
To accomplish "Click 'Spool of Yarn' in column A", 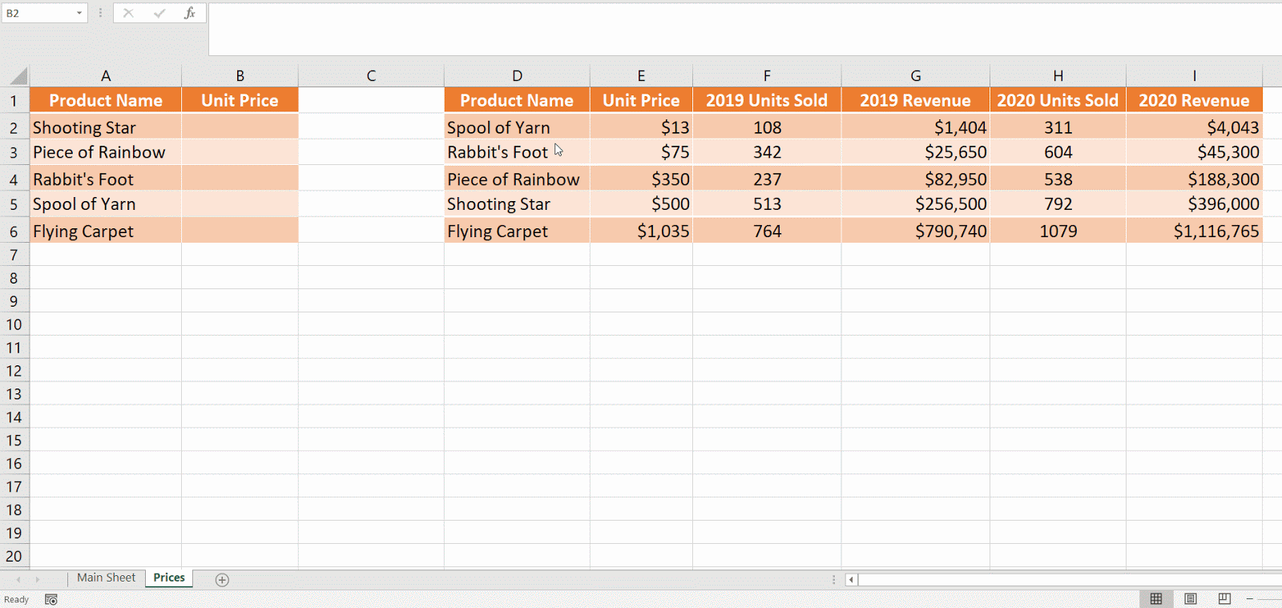I will 106,204.
